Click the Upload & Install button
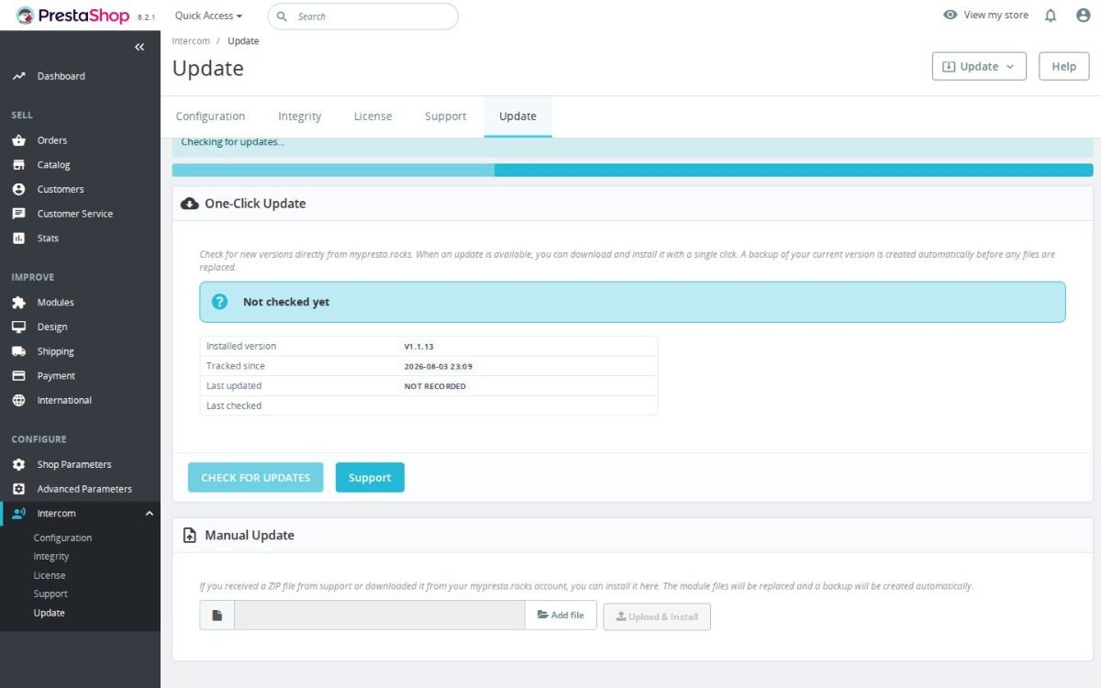The image size is (1101, 688). click(657, 616)
